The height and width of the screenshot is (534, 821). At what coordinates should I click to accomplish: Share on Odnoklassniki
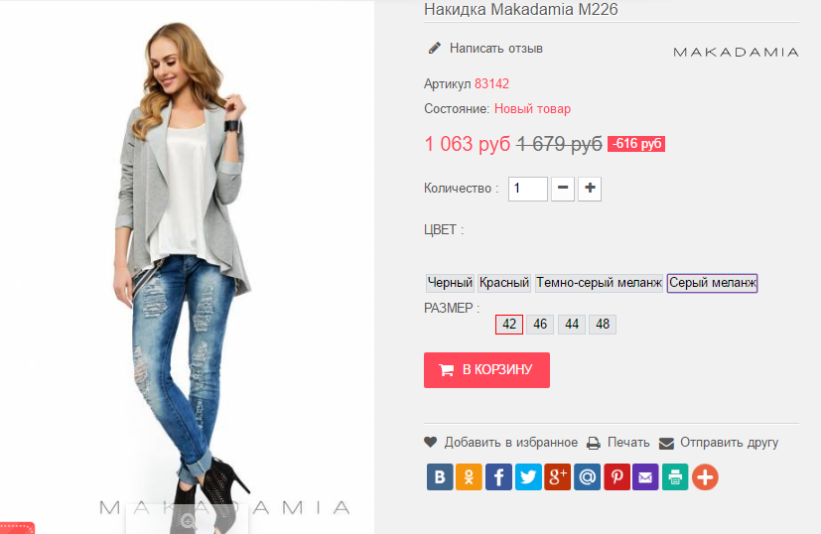pos(469,477)
